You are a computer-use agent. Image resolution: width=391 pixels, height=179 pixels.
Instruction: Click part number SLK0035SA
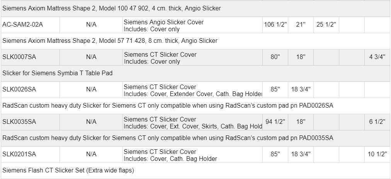[19, 122]
